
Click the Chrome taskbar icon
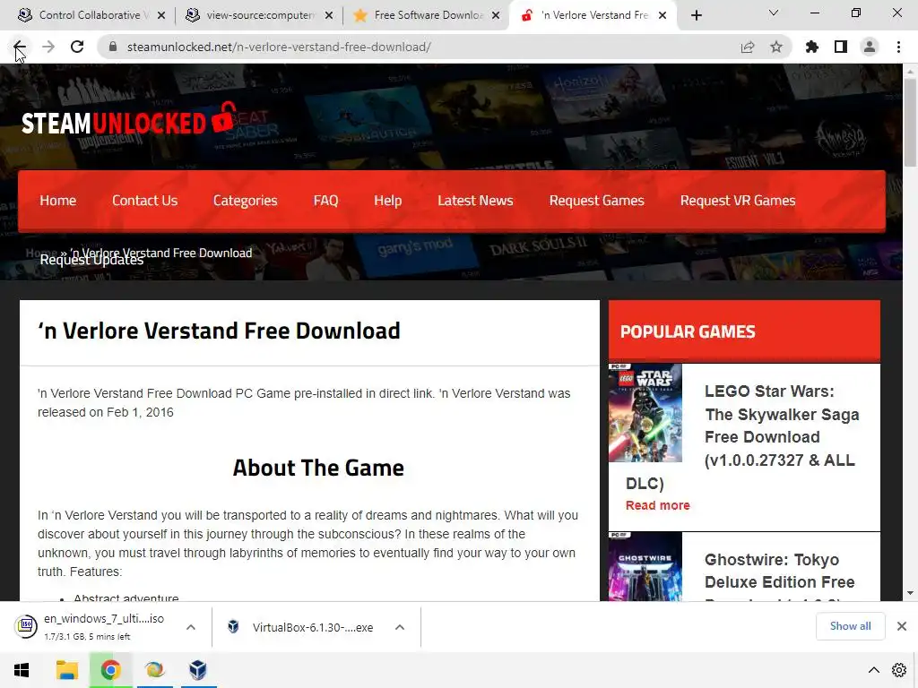(x=110, y=670)
